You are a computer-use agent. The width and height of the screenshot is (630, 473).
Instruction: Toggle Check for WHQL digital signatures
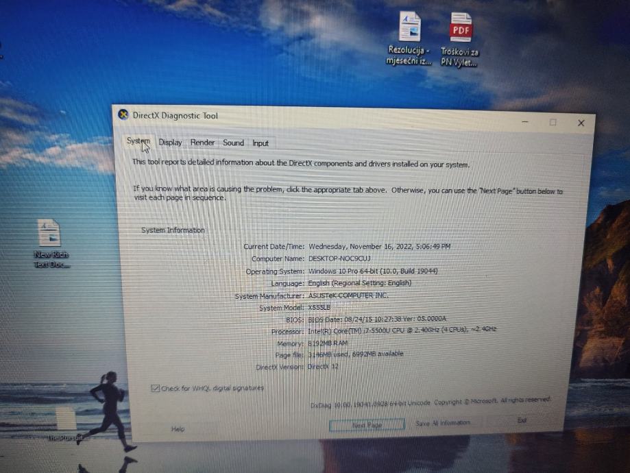(x=156, y=387)
